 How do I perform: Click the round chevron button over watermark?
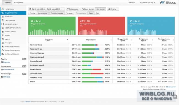(175, 97)
